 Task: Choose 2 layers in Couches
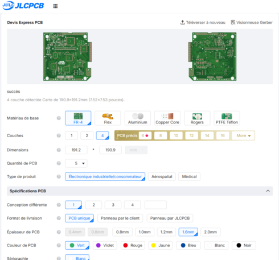pyautogui.click(x=87, y=135)
